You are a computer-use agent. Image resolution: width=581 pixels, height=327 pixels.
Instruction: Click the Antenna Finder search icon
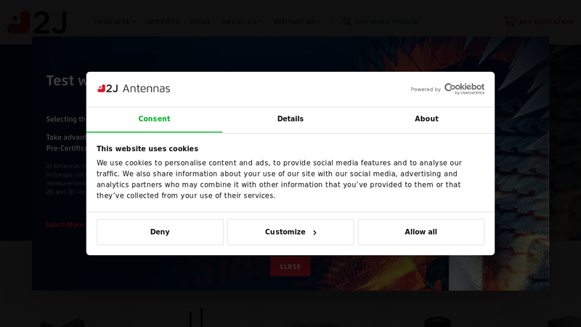(347, 22)
